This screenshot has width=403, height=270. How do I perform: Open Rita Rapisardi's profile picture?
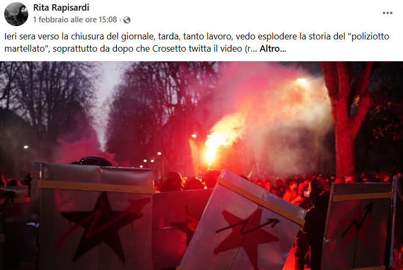(x=16, y=14)
